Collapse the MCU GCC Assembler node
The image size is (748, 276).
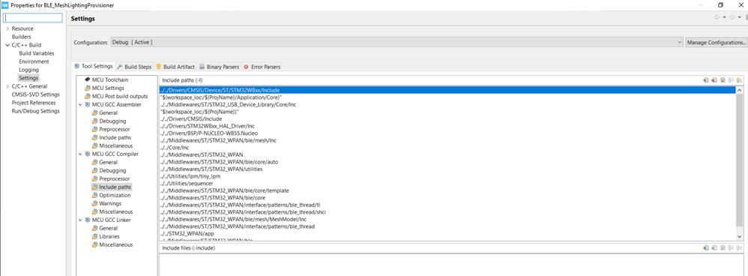(80, 104)
